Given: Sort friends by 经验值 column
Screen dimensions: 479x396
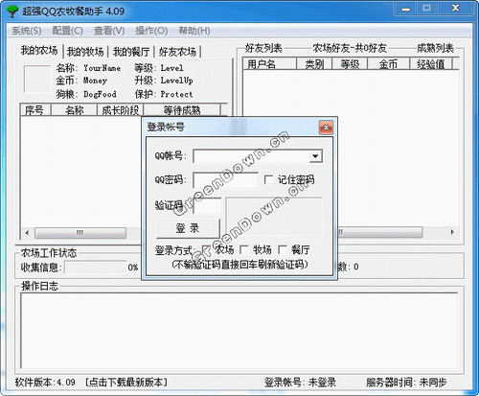Looking at the screenshot, I should coord(431,64).
